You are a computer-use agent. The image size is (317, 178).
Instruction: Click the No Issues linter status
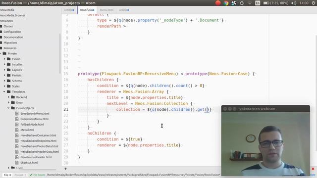tap(37, 175)
